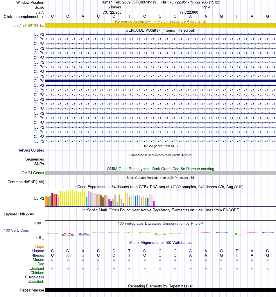Open 'Publications: Sequences in Scientific Articles' title
This screenshot has width=276, height=297.
[x=160, y=155]
